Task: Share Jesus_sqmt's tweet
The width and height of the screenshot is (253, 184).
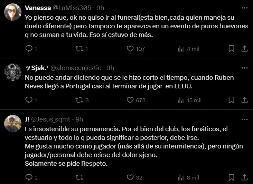Action: pos(244,177)
